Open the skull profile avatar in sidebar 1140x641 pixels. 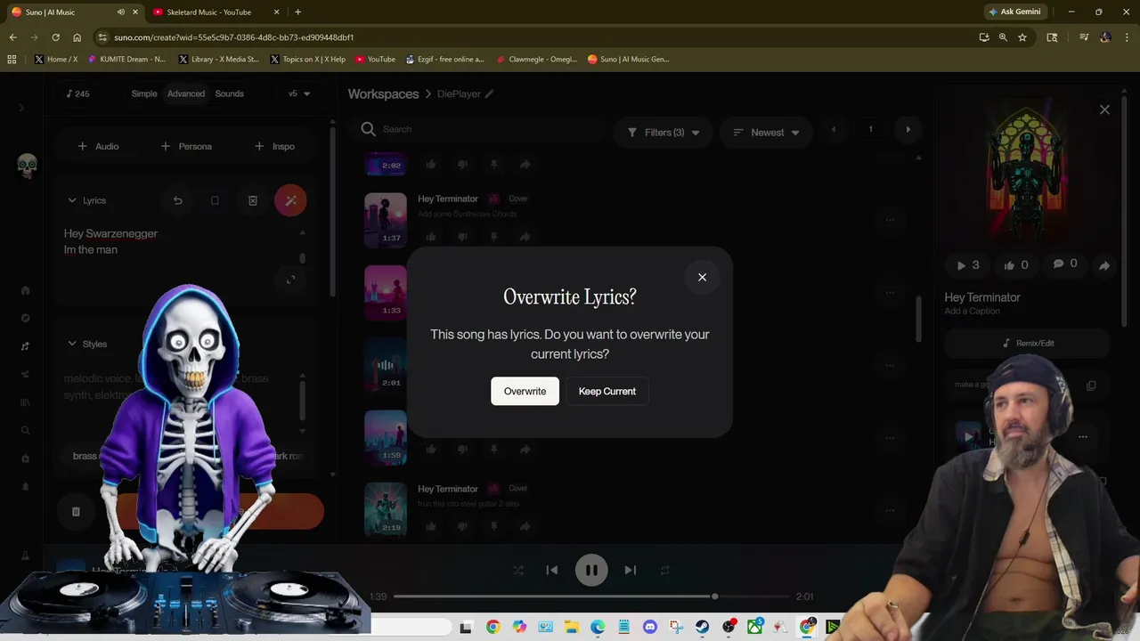point(27,165)
